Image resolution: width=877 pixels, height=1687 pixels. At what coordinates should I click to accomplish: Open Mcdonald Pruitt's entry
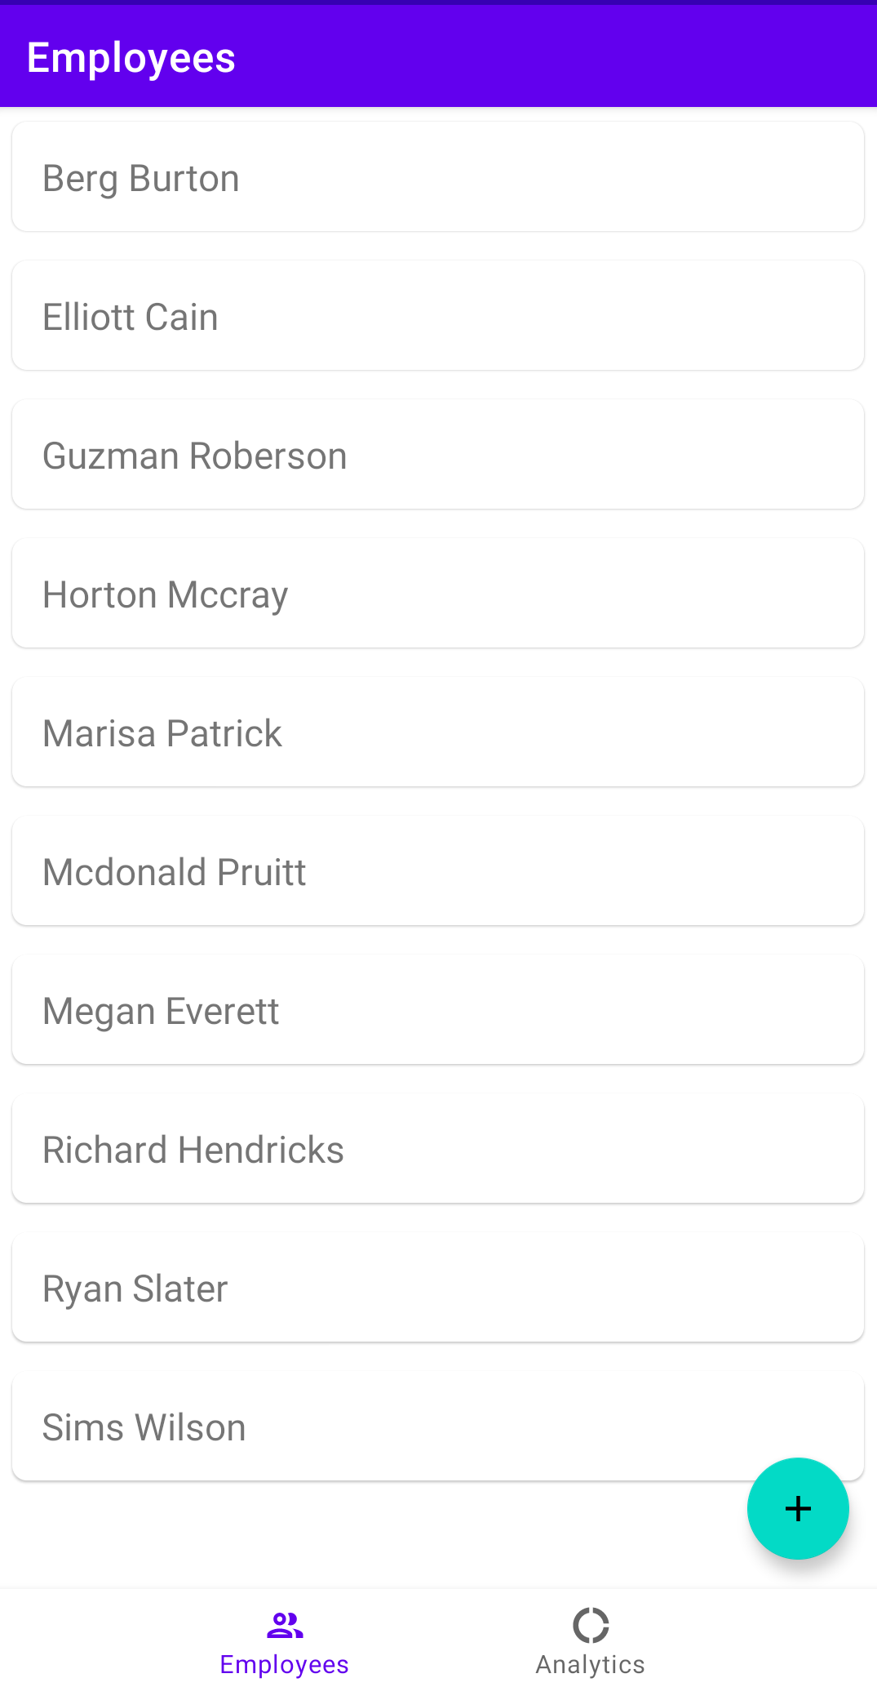(x=438, y=870)
